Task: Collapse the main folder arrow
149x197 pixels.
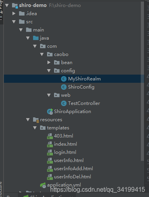Action: (x=21, y=30)
